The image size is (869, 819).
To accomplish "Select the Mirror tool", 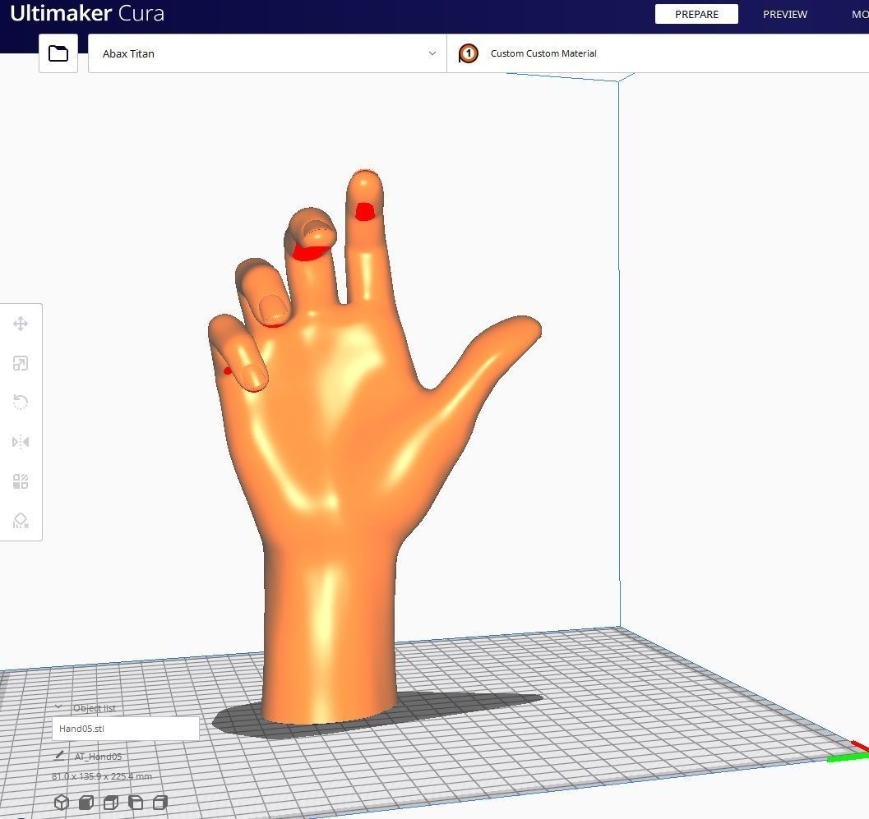I will (21, 442).
